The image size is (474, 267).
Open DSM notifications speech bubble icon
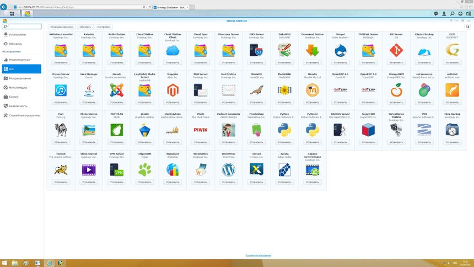tap(436, 14)
